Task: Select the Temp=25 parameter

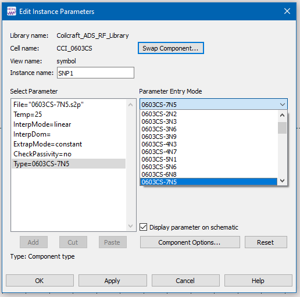Action: (x=69, y=114)
